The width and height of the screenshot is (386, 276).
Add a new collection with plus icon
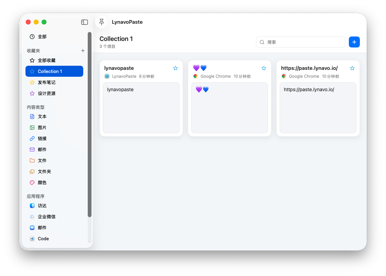pyautogui.click(x=83, y=51)
